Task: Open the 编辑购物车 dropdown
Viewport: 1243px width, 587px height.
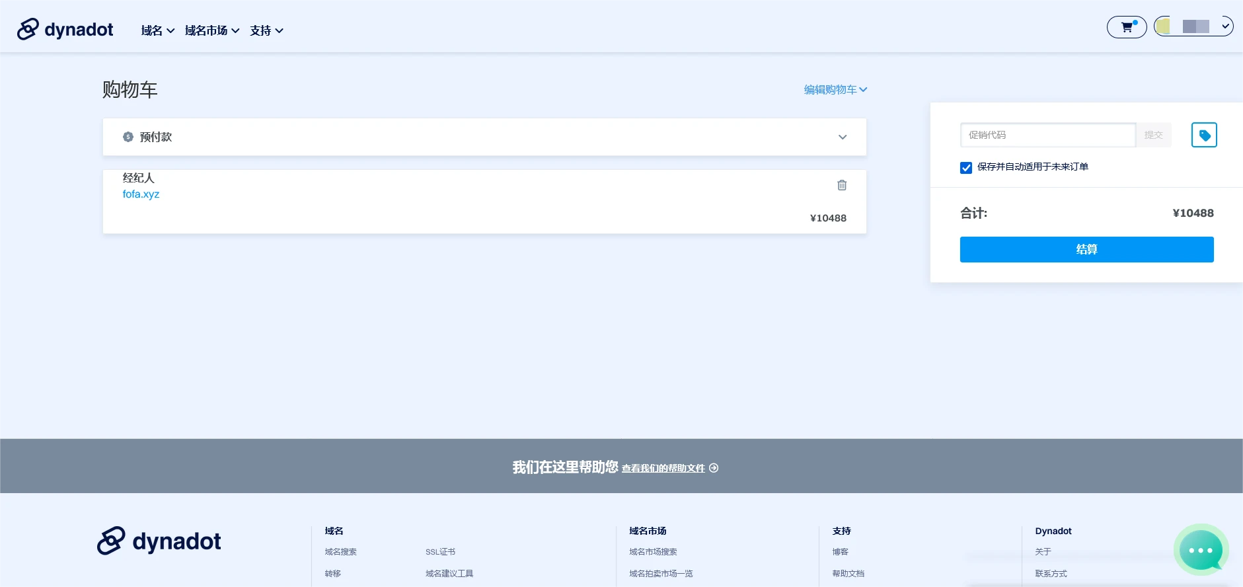Action: [835, 90]
